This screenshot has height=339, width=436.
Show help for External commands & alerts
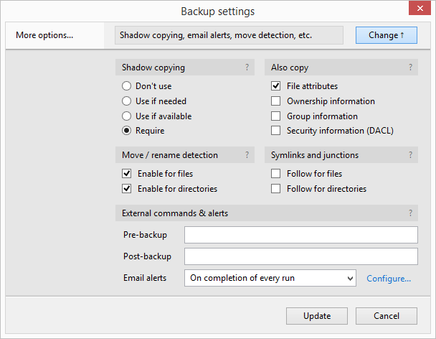[411, 213]
